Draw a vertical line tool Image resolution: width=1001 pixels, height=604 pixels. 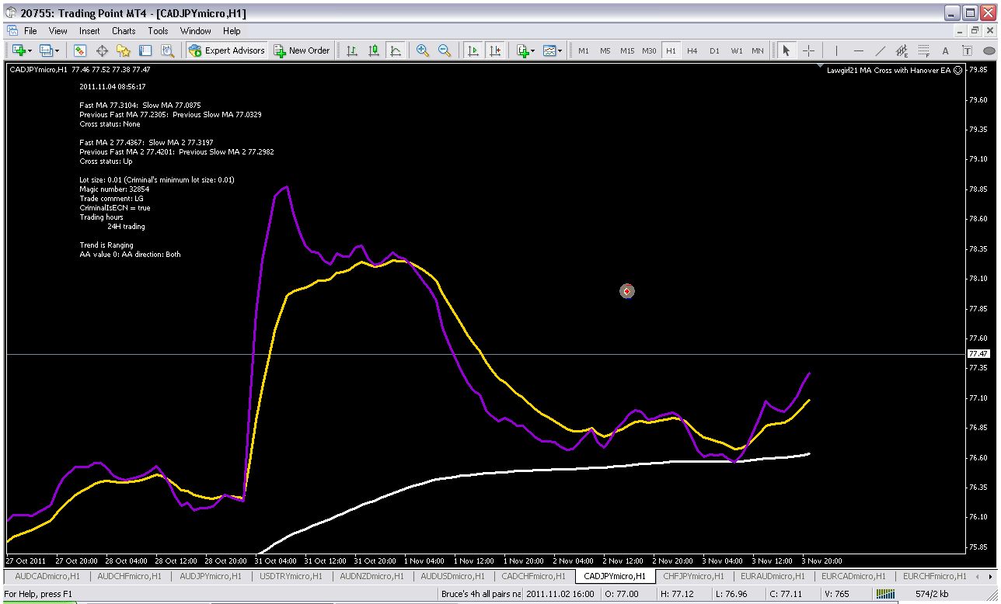(x=836, y=50)
